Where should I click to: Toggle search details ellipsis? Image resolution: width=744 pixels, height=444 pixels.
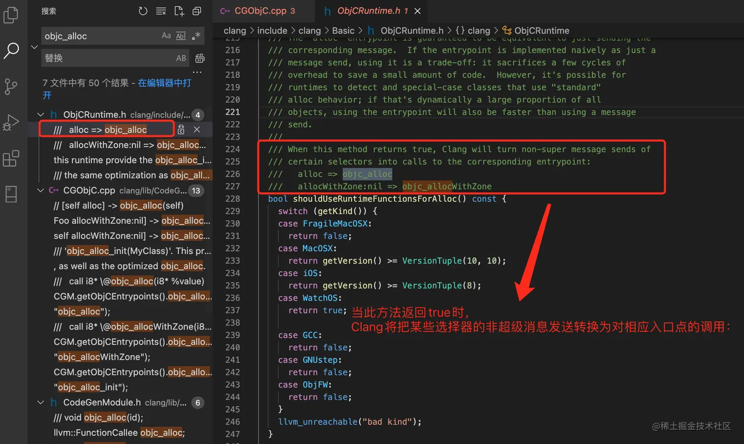coord(197,72)
